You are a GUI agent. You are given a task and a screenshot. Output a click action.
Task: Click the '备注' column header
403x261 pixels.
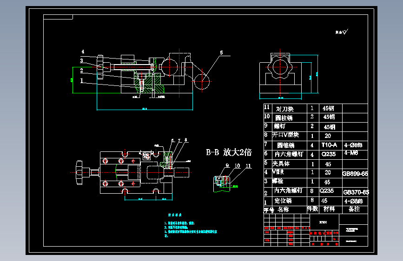[354, 209]
